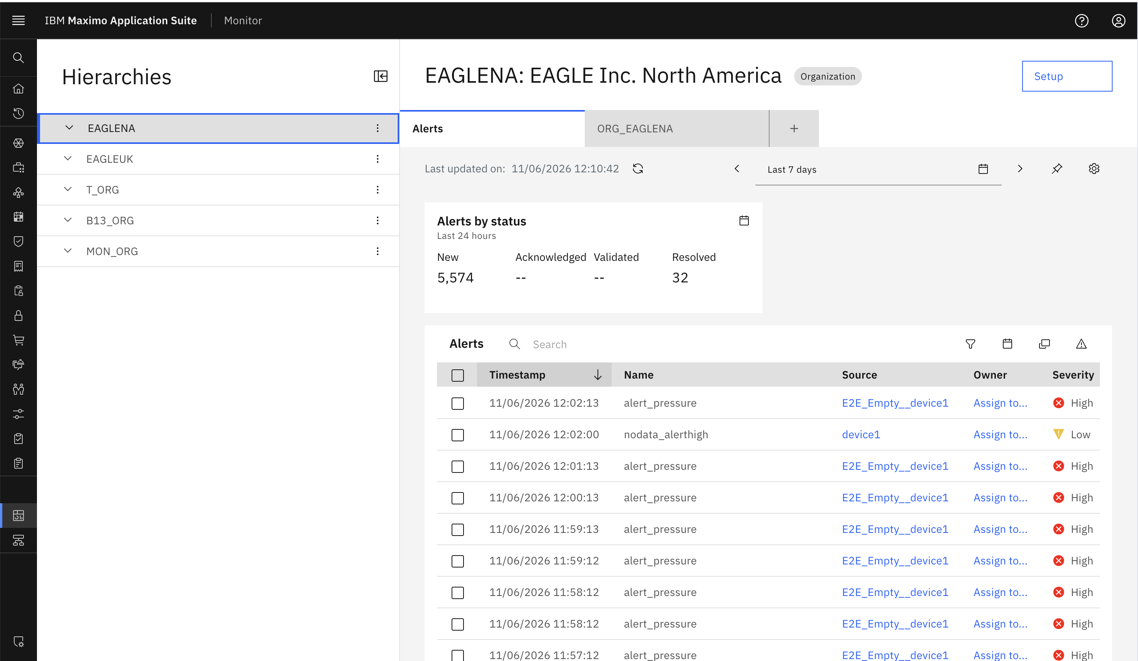Open the recent history sidebar icon

(18, 113)
